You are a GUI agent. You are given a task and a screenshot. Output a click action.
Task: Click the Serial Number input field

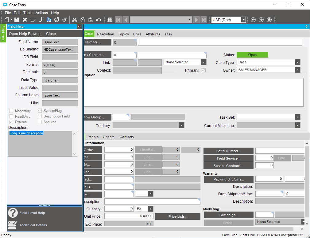[280, 151]
